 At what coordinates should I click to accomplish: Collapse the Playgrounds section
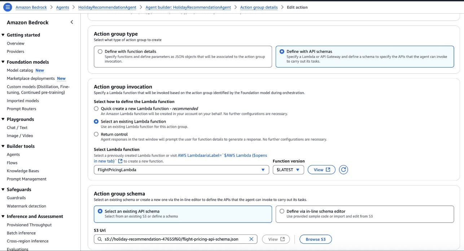click(x=3, y=119)
